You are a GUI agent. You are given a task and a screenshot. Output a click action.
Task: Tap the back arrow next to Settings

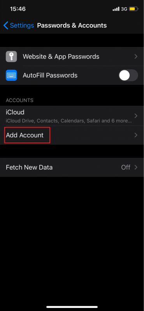click(6, 25)
